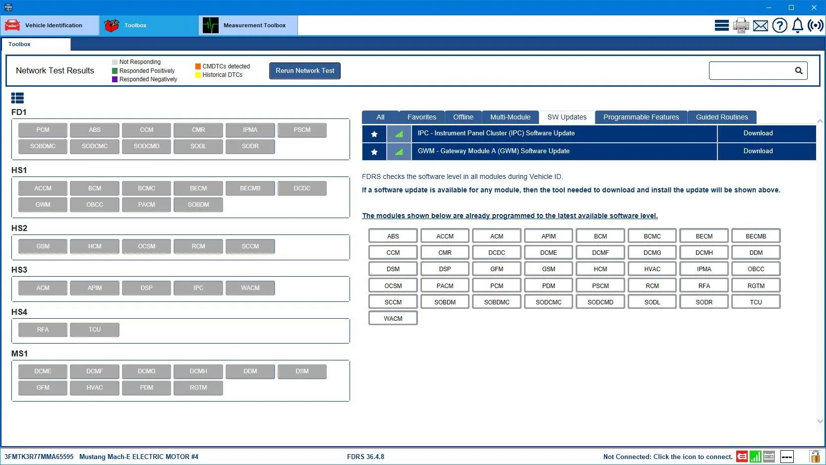Click Rerun Network Test button
The image size is (826, 465).
pyautogui.click(x=305, y=70)
